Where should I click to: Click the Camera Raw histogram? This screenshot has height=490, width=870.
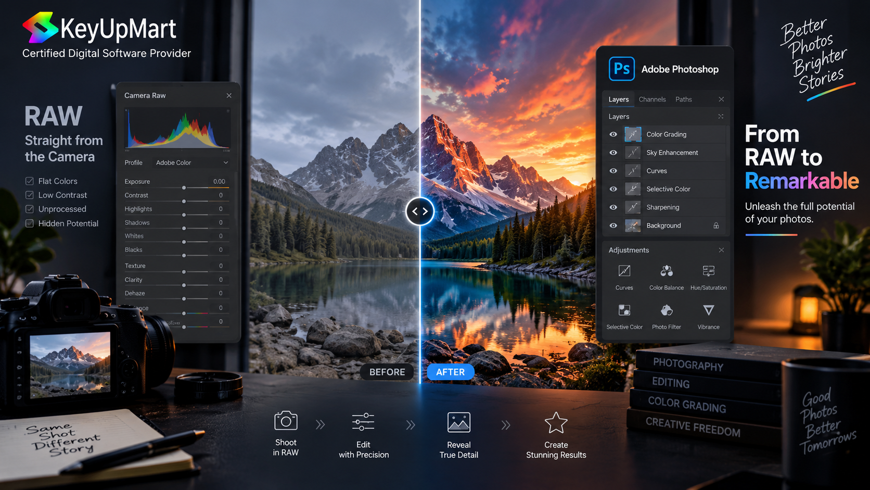pyautogui.click(x=177, y=129)
